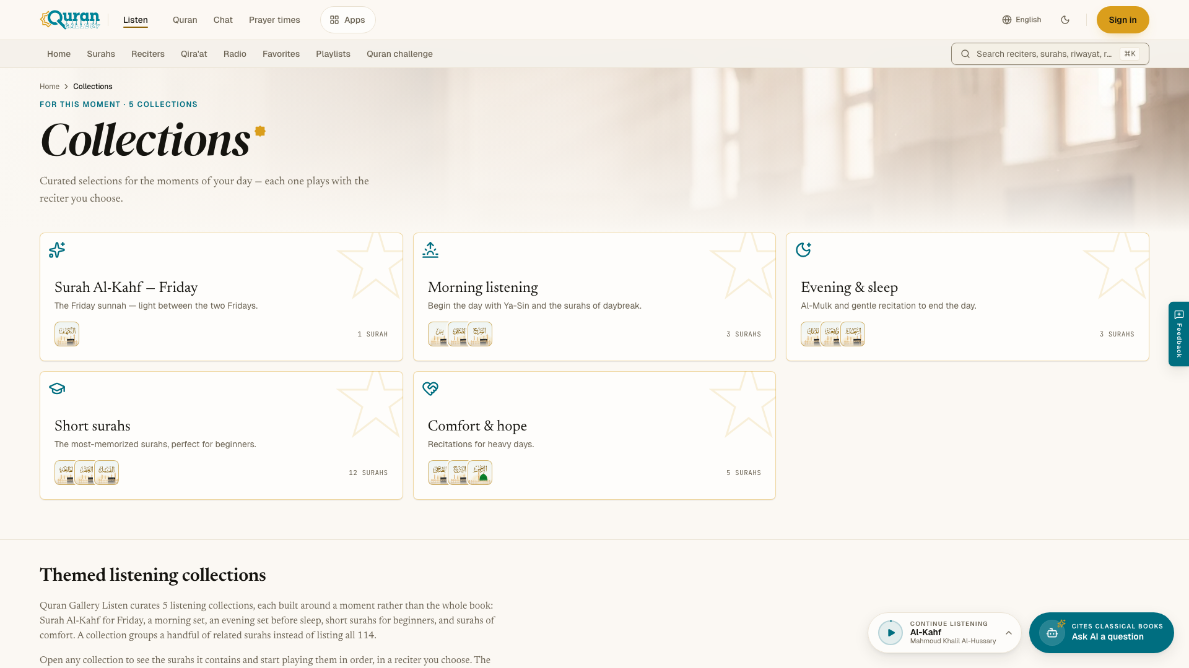
Task: Click the 12 SURAHS count label
Action: click(368, 473)
